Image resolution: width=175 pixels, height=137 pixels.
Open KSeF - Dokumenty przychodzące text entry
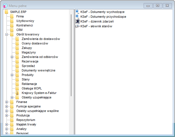click(x=103, y=17)
